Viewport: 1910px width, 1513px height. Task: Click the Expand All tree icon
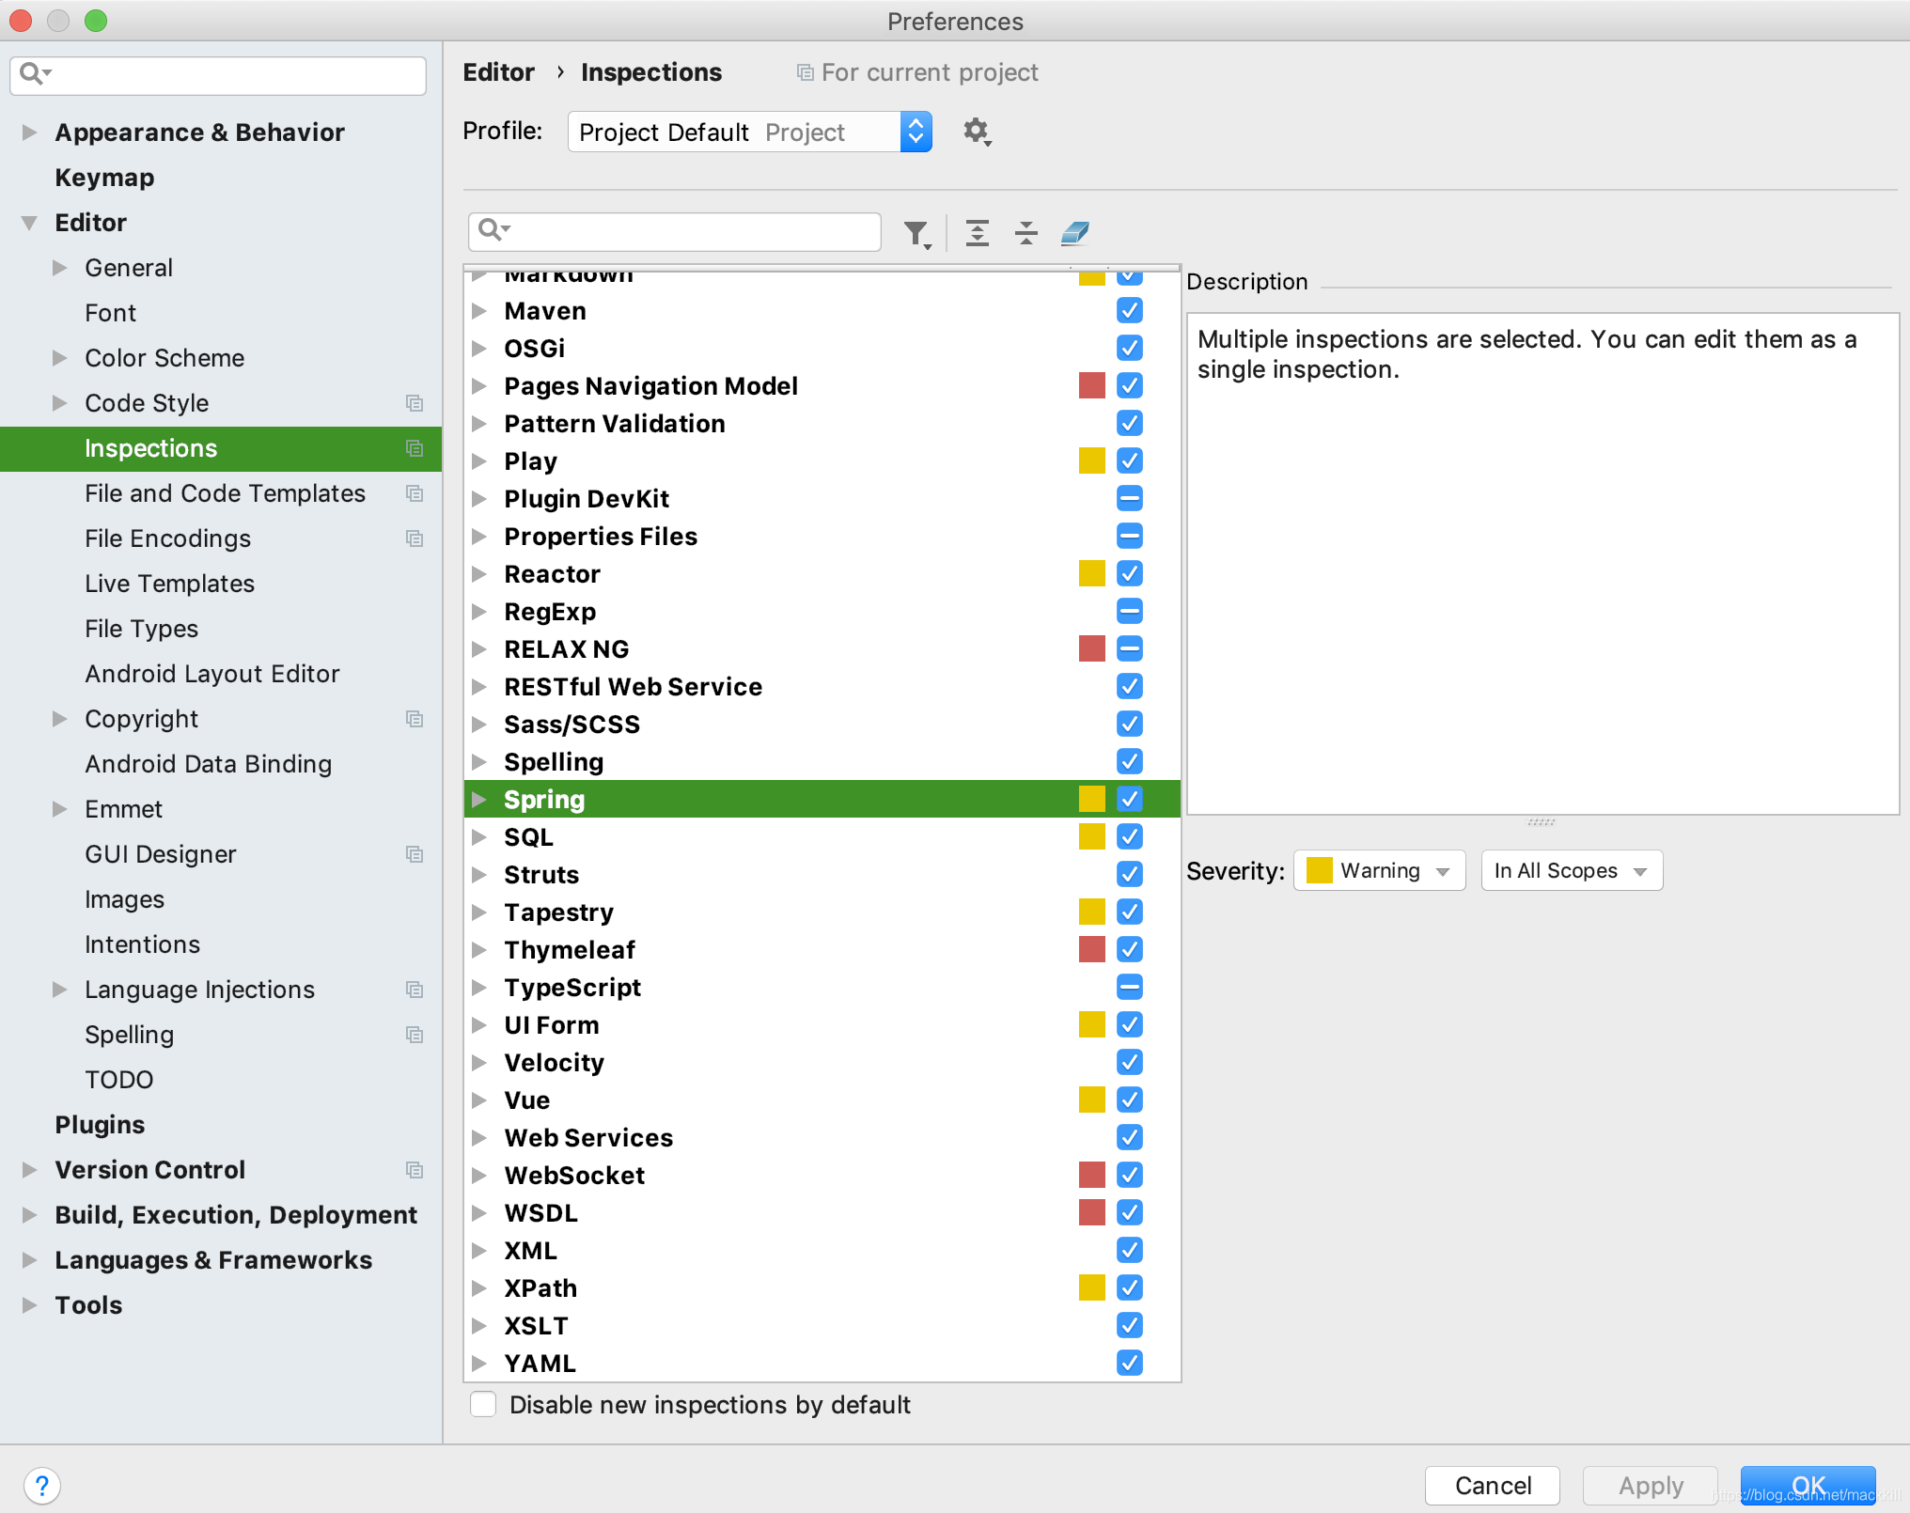978,233
